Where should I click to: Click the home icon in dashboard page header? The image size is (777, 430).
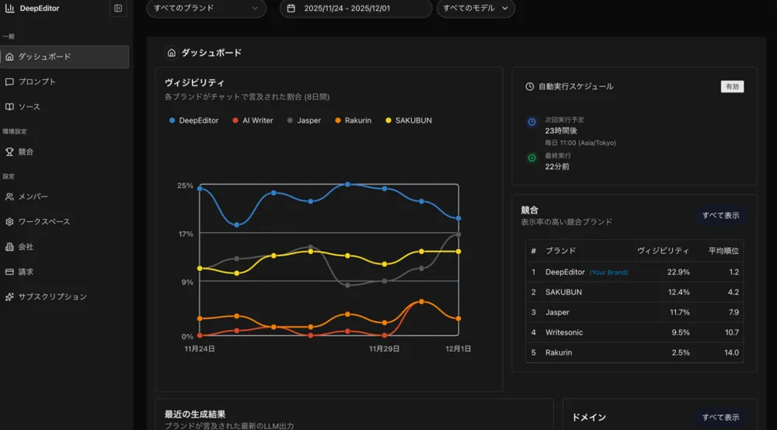pyautogui.click(x=171, y=53)
